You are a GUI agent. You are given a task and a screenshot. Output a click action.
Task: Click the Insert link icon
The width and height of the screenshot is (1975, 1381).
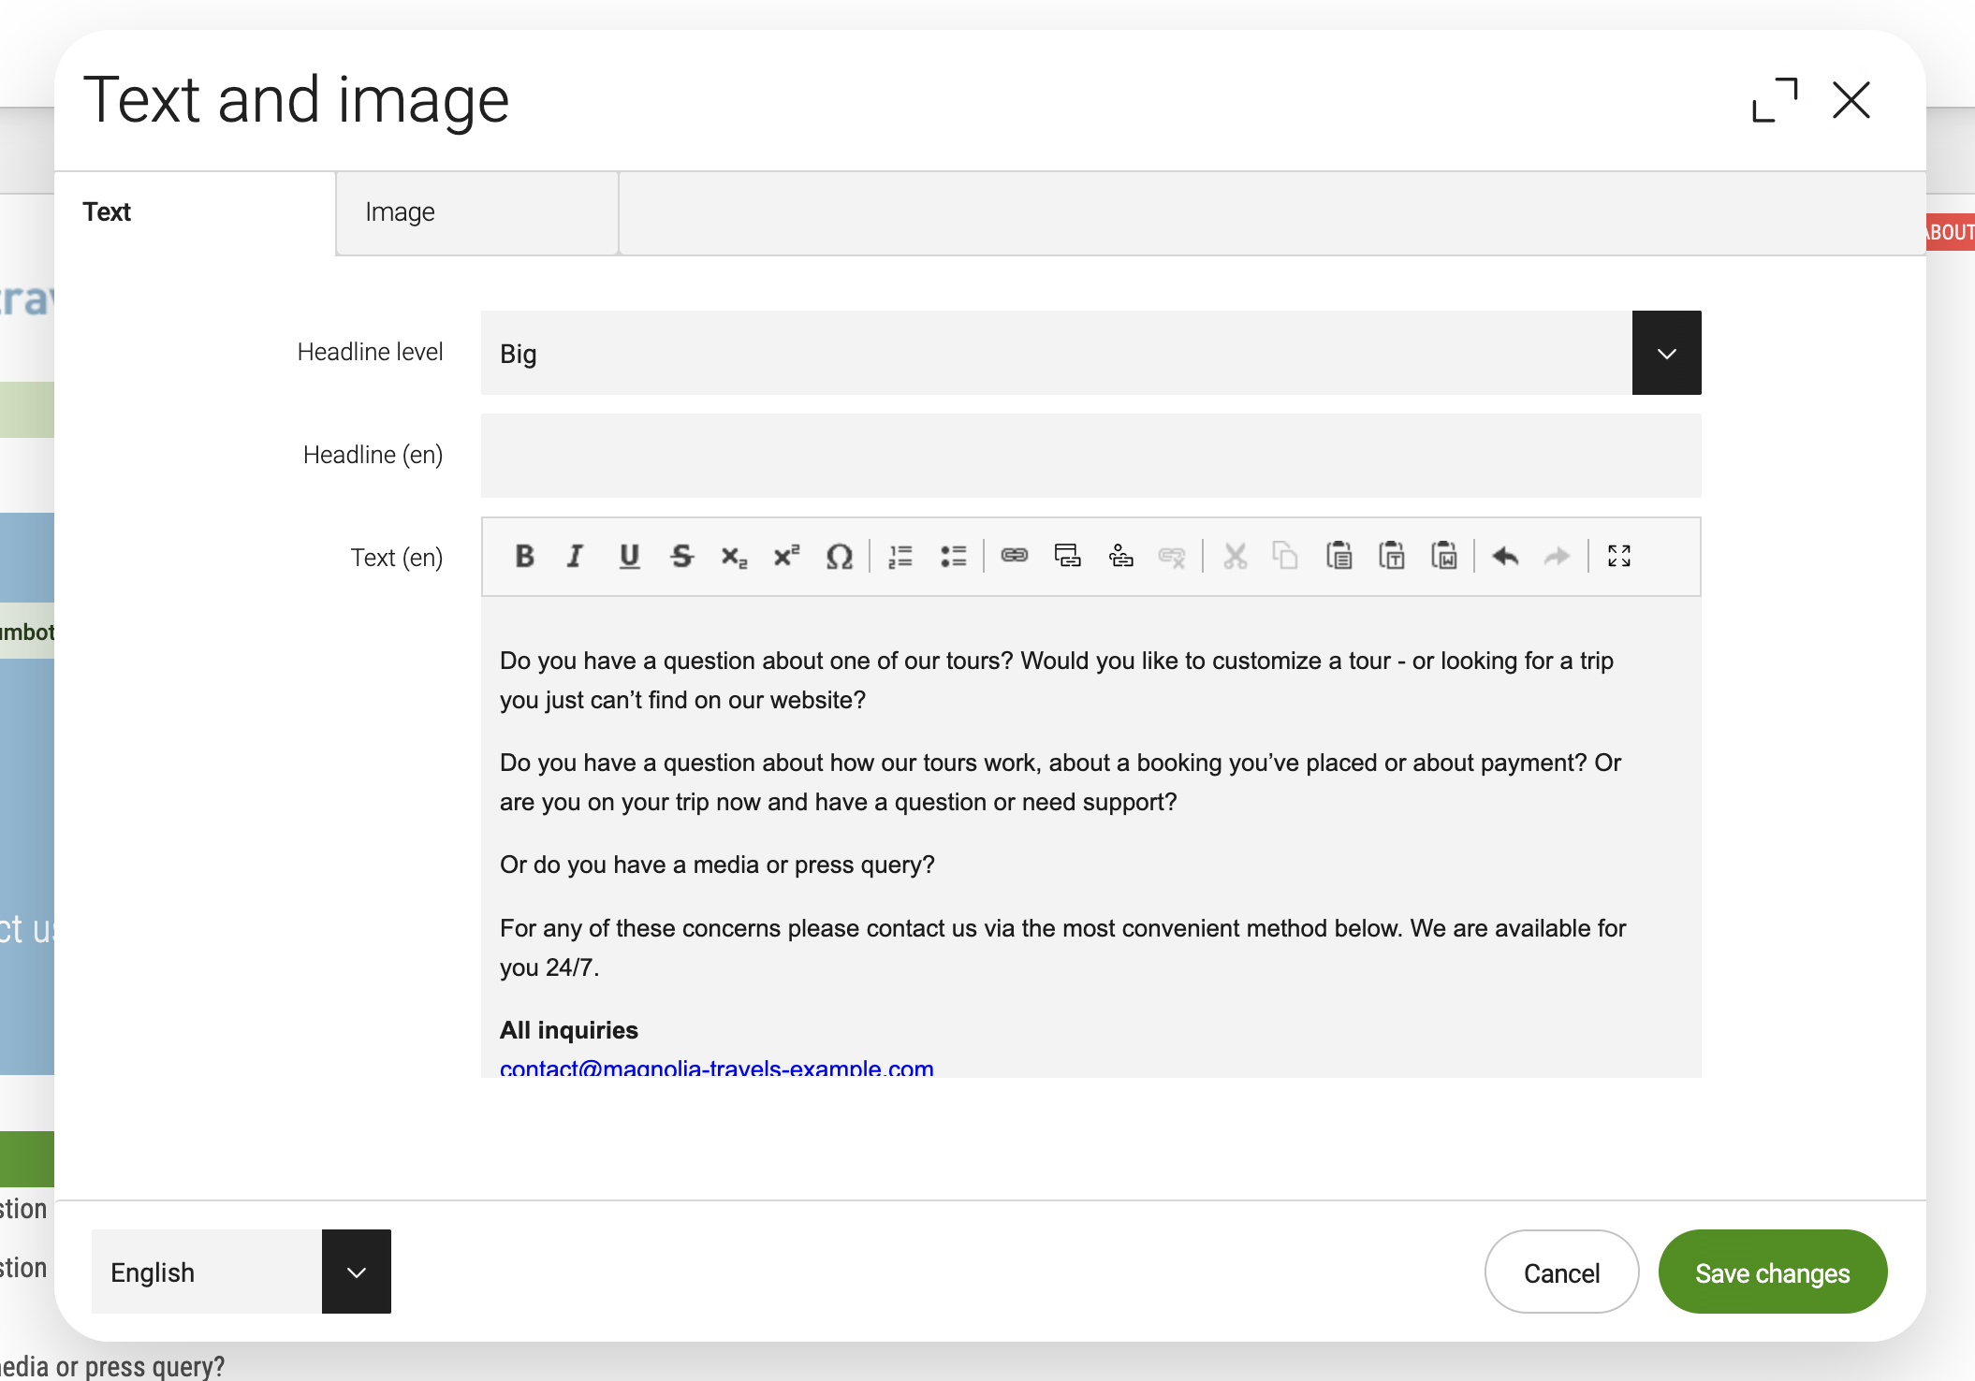(x=1015, y=558)
